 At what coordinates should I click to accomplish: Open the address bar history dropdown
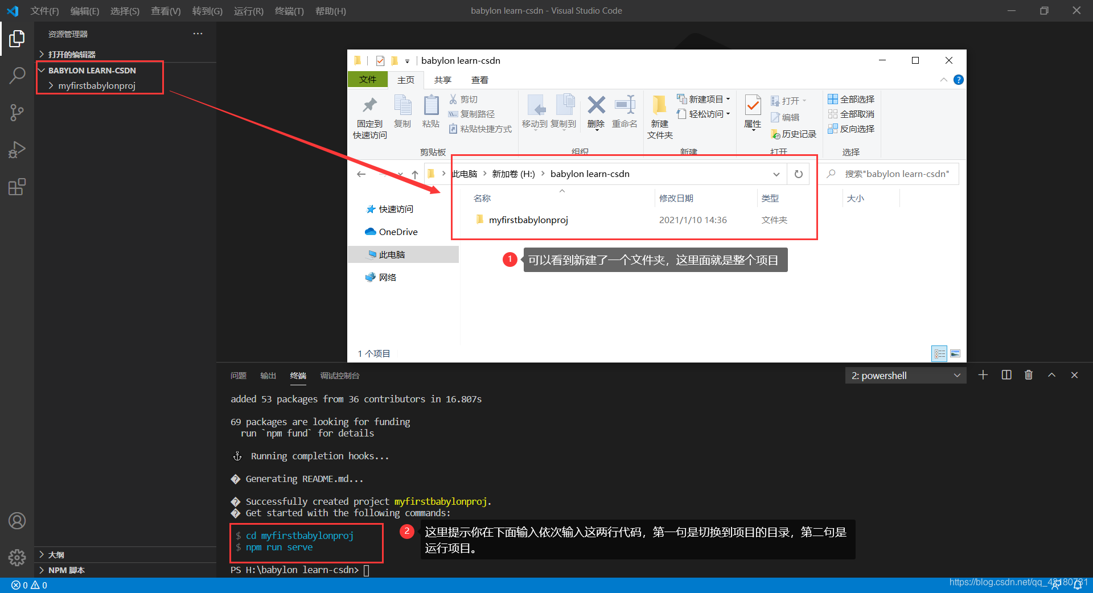coord(776,174)
